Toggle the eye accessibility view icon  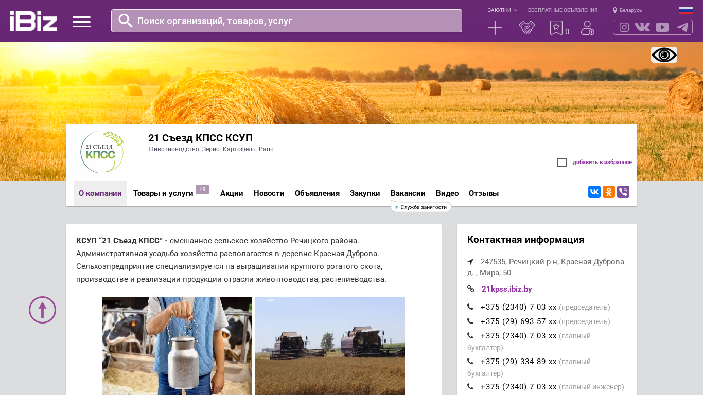tap(664, 55)
